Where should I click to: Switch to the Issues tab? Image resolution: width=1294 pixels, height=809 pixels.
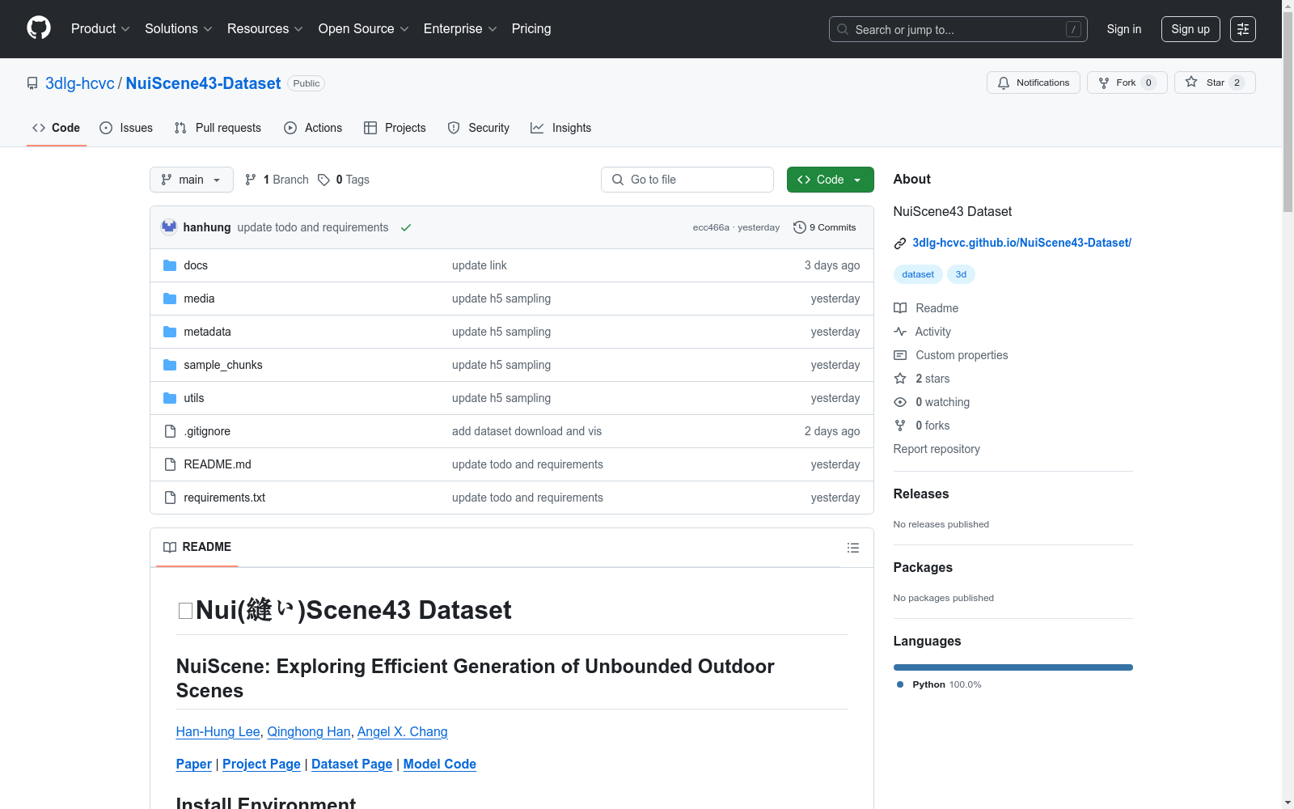click(x=126, y=128)
